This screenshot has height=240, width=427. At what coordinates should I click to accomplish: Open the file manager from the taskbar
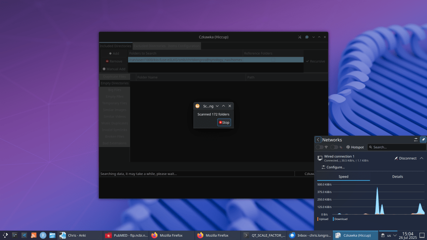point(53,235)
